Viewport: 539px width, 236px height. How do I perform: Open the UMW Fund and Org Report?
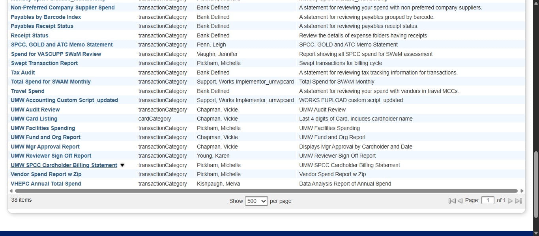pos(45,137)
